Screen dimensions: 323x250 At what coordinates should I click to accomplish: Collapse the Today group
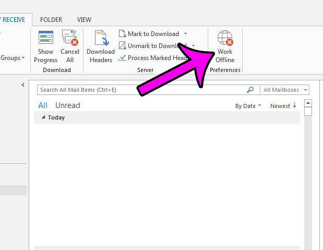43,117
